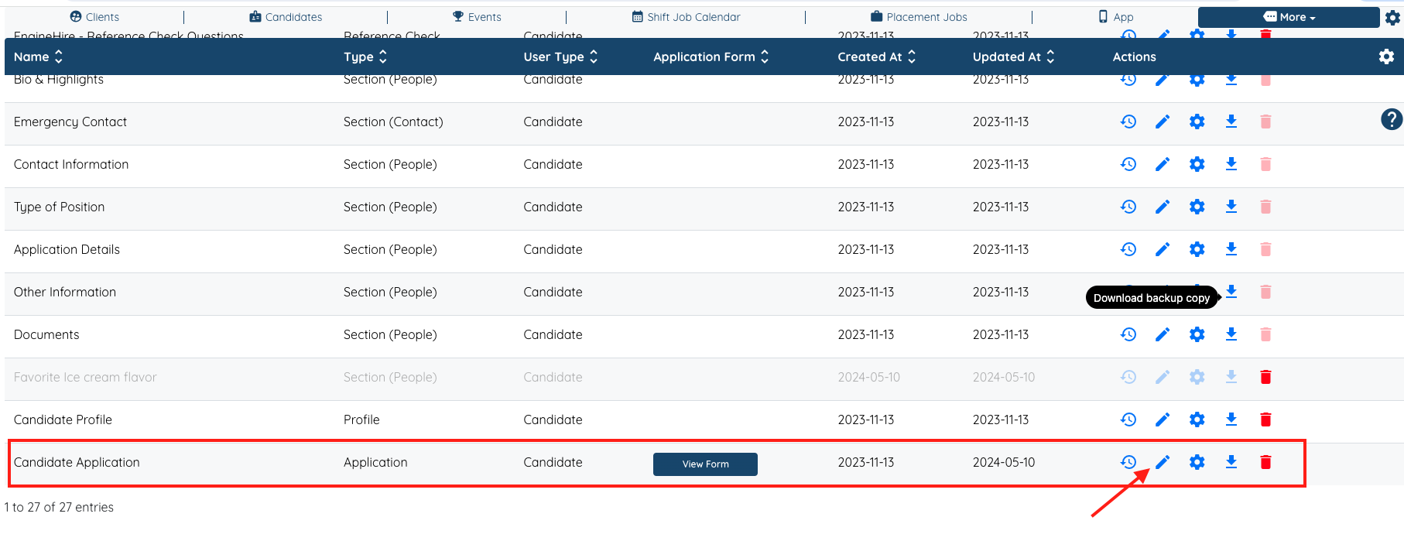Sort the table by the Created At column

tap(876, 56)
